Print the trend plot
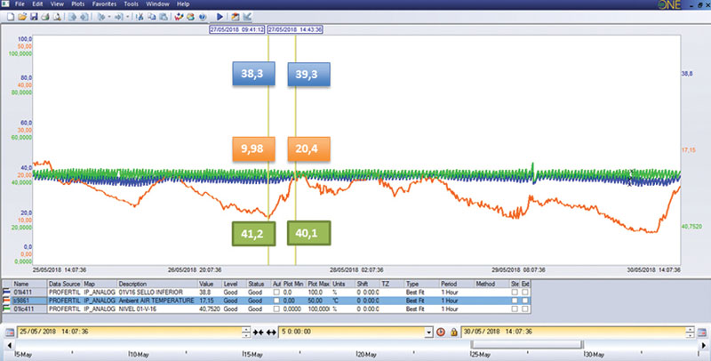Image resolution: width=711 pixels, height=361 pixels. 45,17
